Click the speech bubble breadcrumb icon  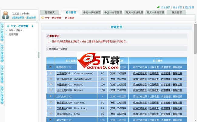43,18
